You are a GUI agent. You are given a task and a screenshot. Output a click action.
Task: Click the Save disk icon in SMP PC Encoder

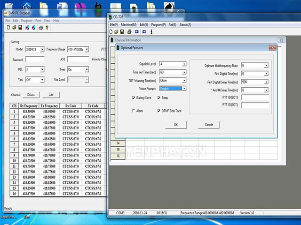(x=20, y=28)
